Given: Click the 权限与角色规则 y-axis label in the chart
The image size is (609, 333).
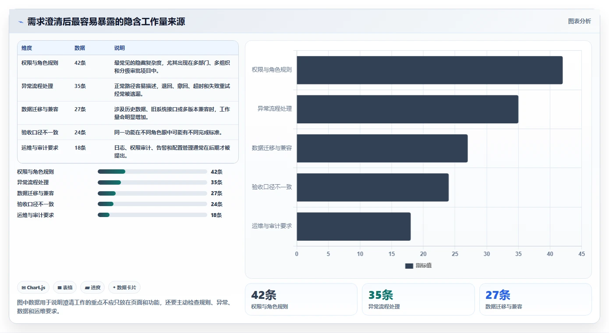Looking at the screenshot, I should coord(272,70).
